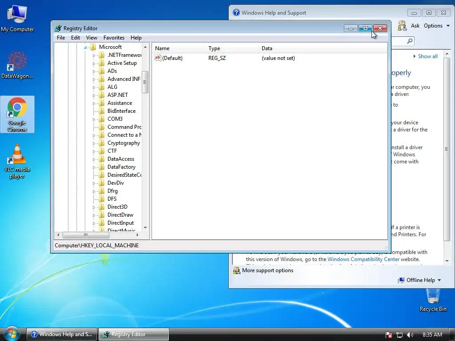455x341 pixels.
Task: Click the Data column header
Action: click(x=323, y=48)
